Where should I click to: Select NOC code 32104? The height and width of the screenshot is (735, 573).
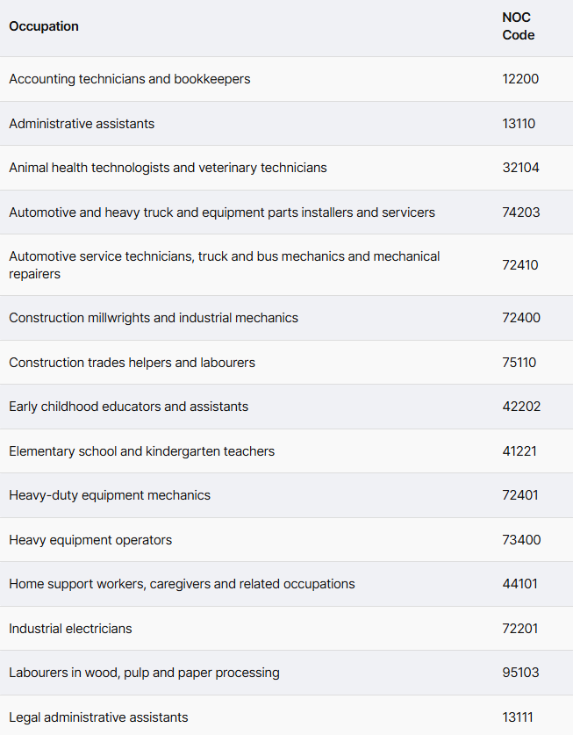tap(520, 168)
